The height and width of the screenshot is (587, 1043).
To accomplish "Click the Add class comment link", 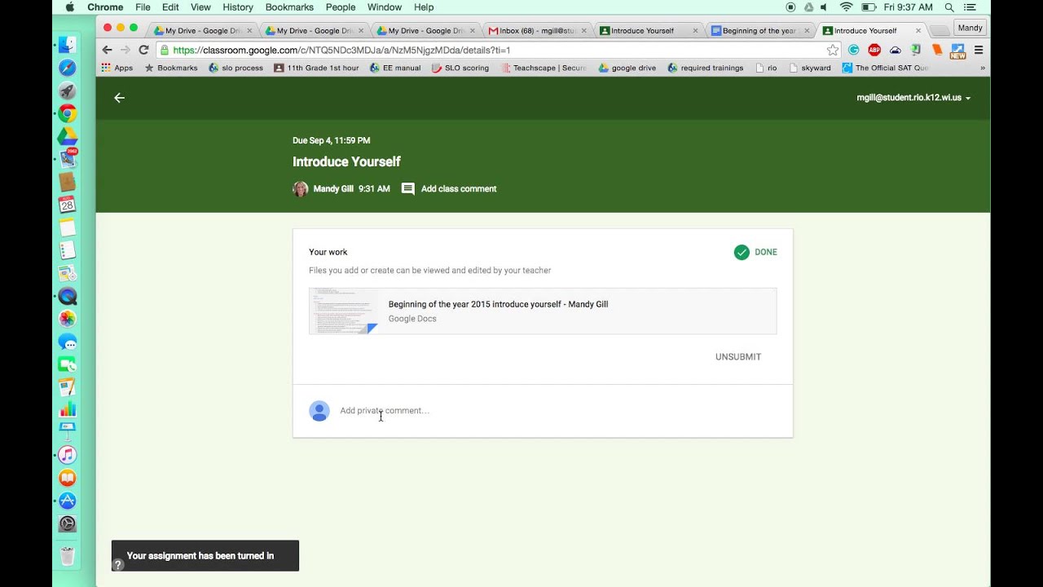I will click(459, 189).
